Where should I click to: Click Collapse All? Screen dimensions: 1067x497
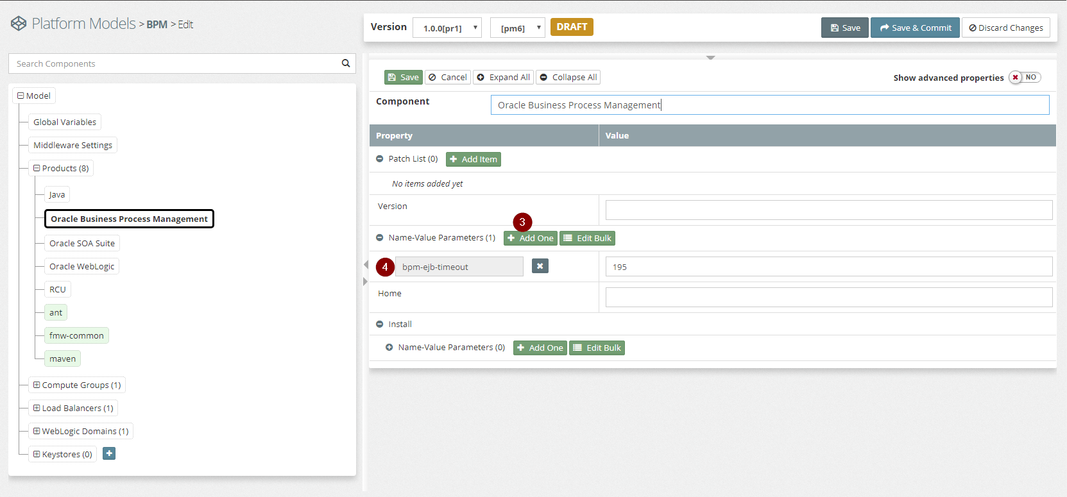click(x=568, y=77)
